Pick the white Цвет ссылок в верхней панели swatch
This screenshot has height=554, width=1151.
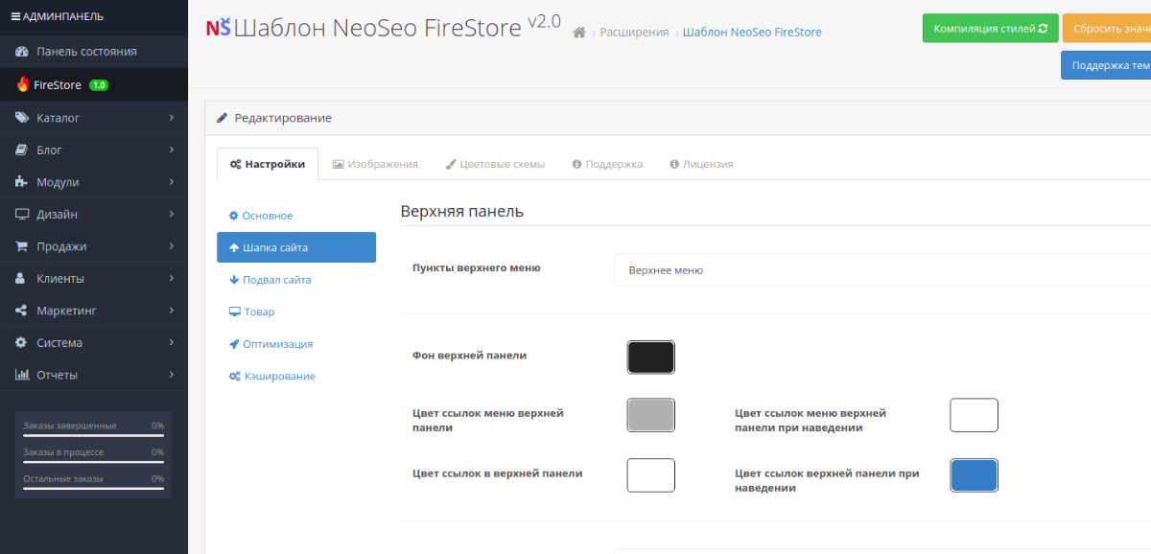[651, 475]
